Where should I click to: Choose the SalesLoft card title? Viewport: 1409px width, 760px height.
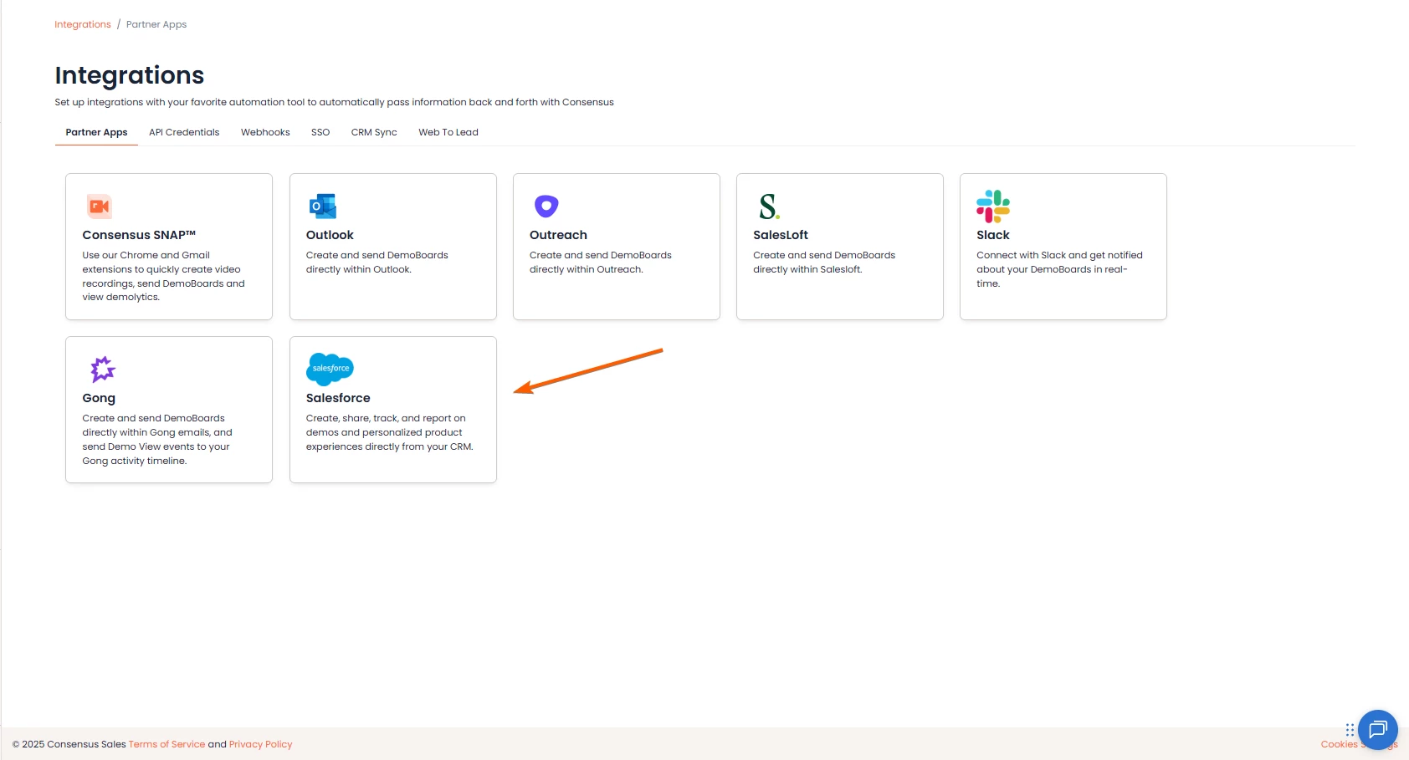point(781,235)
